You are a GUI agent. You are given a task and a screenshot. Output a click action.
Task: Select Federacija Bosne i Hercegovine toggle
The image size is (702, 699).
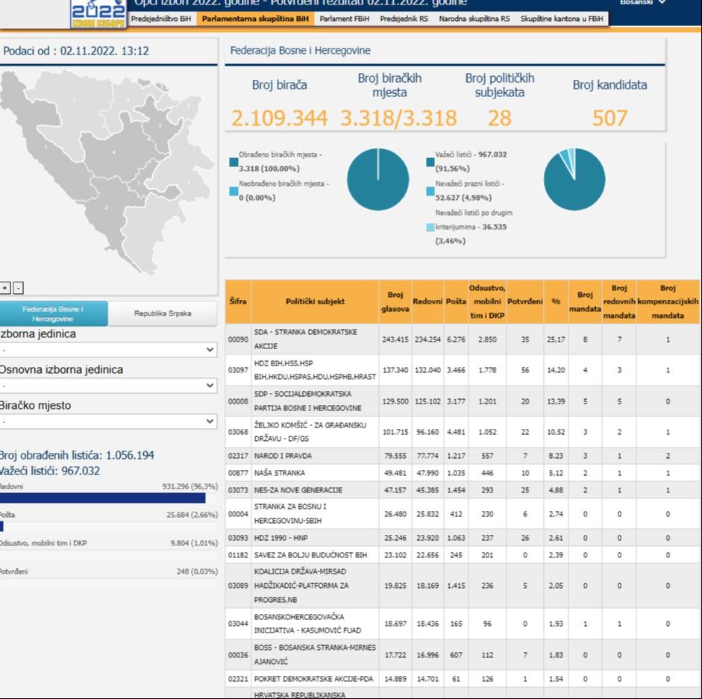pyautogui.click(x=54, y=313)
